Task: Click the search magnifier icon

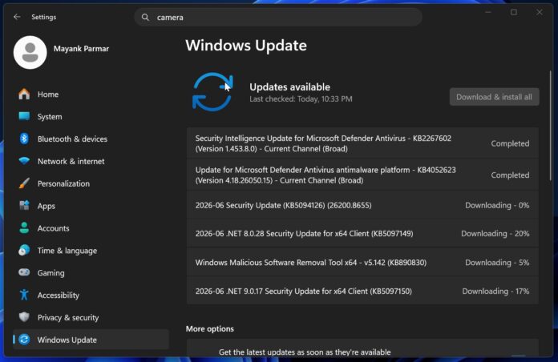Action: 145,17
